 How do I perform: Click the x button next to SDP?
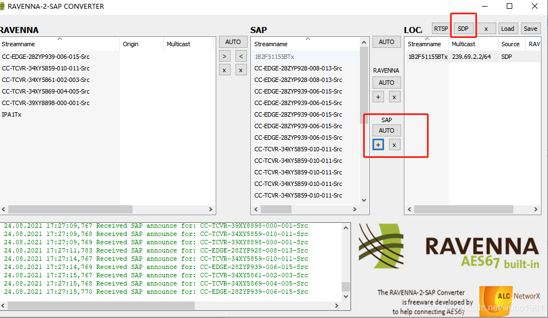[x=486, y=29]
